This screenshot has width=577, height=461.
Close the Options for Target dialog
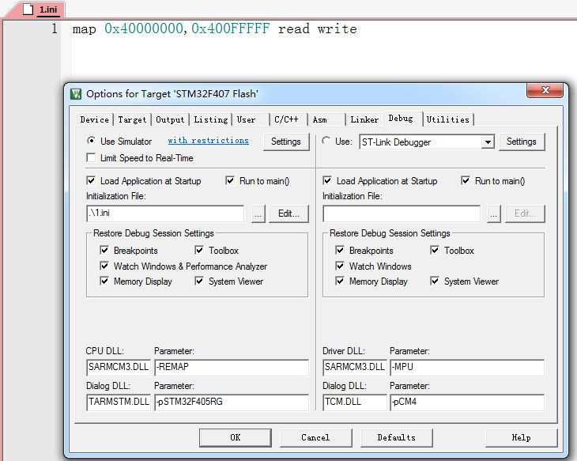tap(545, 91)
